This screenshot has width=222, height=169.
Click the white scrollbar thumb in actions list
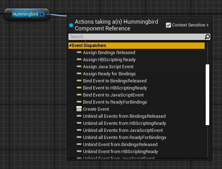tap(207, 95)
